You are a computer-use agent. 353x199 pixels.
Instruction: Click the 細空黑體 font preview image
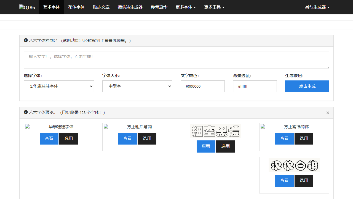[x=216, y=131]
